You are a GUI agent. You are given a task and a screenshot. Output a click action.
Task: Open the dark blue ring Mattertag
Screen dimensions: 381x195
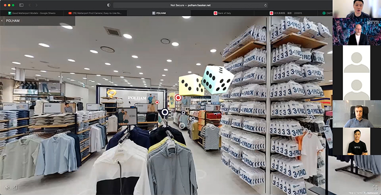165,112
